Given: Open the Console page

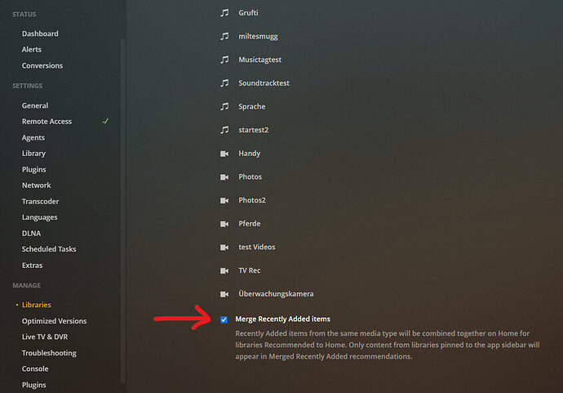Looking at the screenshot, I should coord(35,369).
